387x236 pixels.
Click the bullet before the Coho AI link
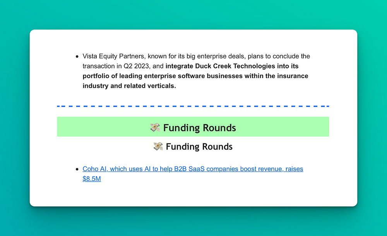click(77, 169)
